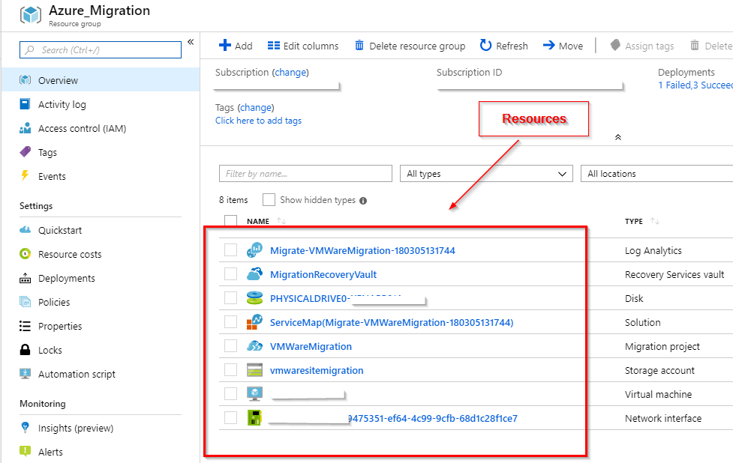Click the vmwaresitemigration storage account icon
Screen dimensions: 733x463
[254, 370]
